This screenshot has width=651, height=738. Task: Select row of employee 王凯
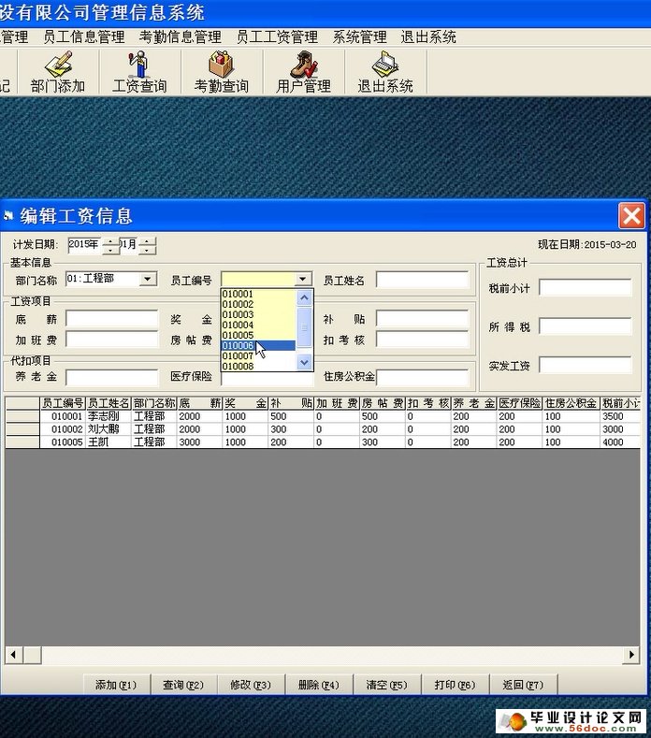[323, 441]
